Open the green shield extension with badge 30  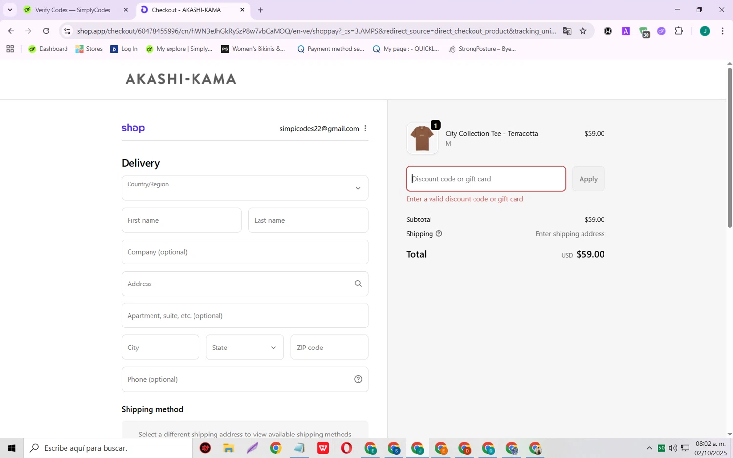644,32
